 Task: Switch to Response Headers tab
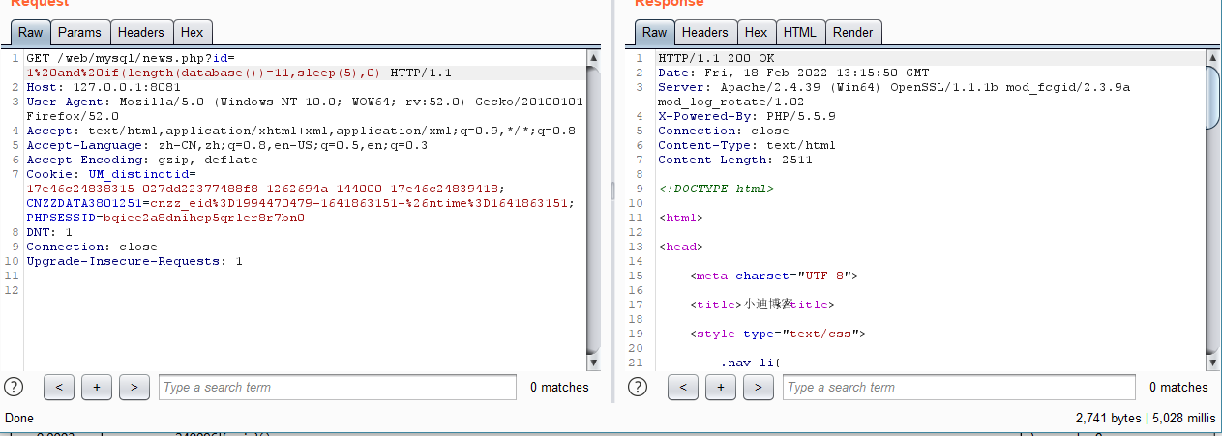click(705, 32)
